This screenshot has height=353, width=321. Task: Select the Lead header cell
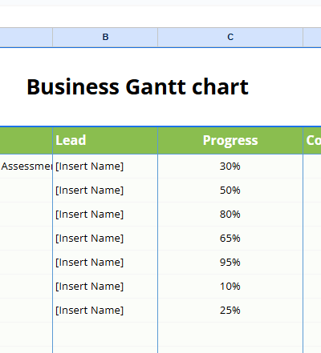[x=105, y=141]
